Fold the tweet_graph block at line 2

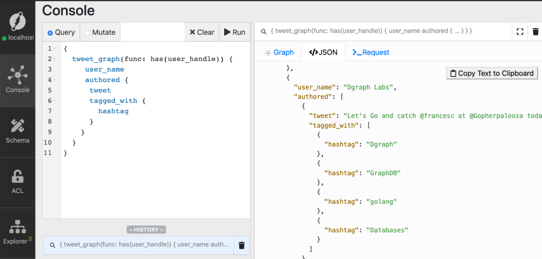55,59
